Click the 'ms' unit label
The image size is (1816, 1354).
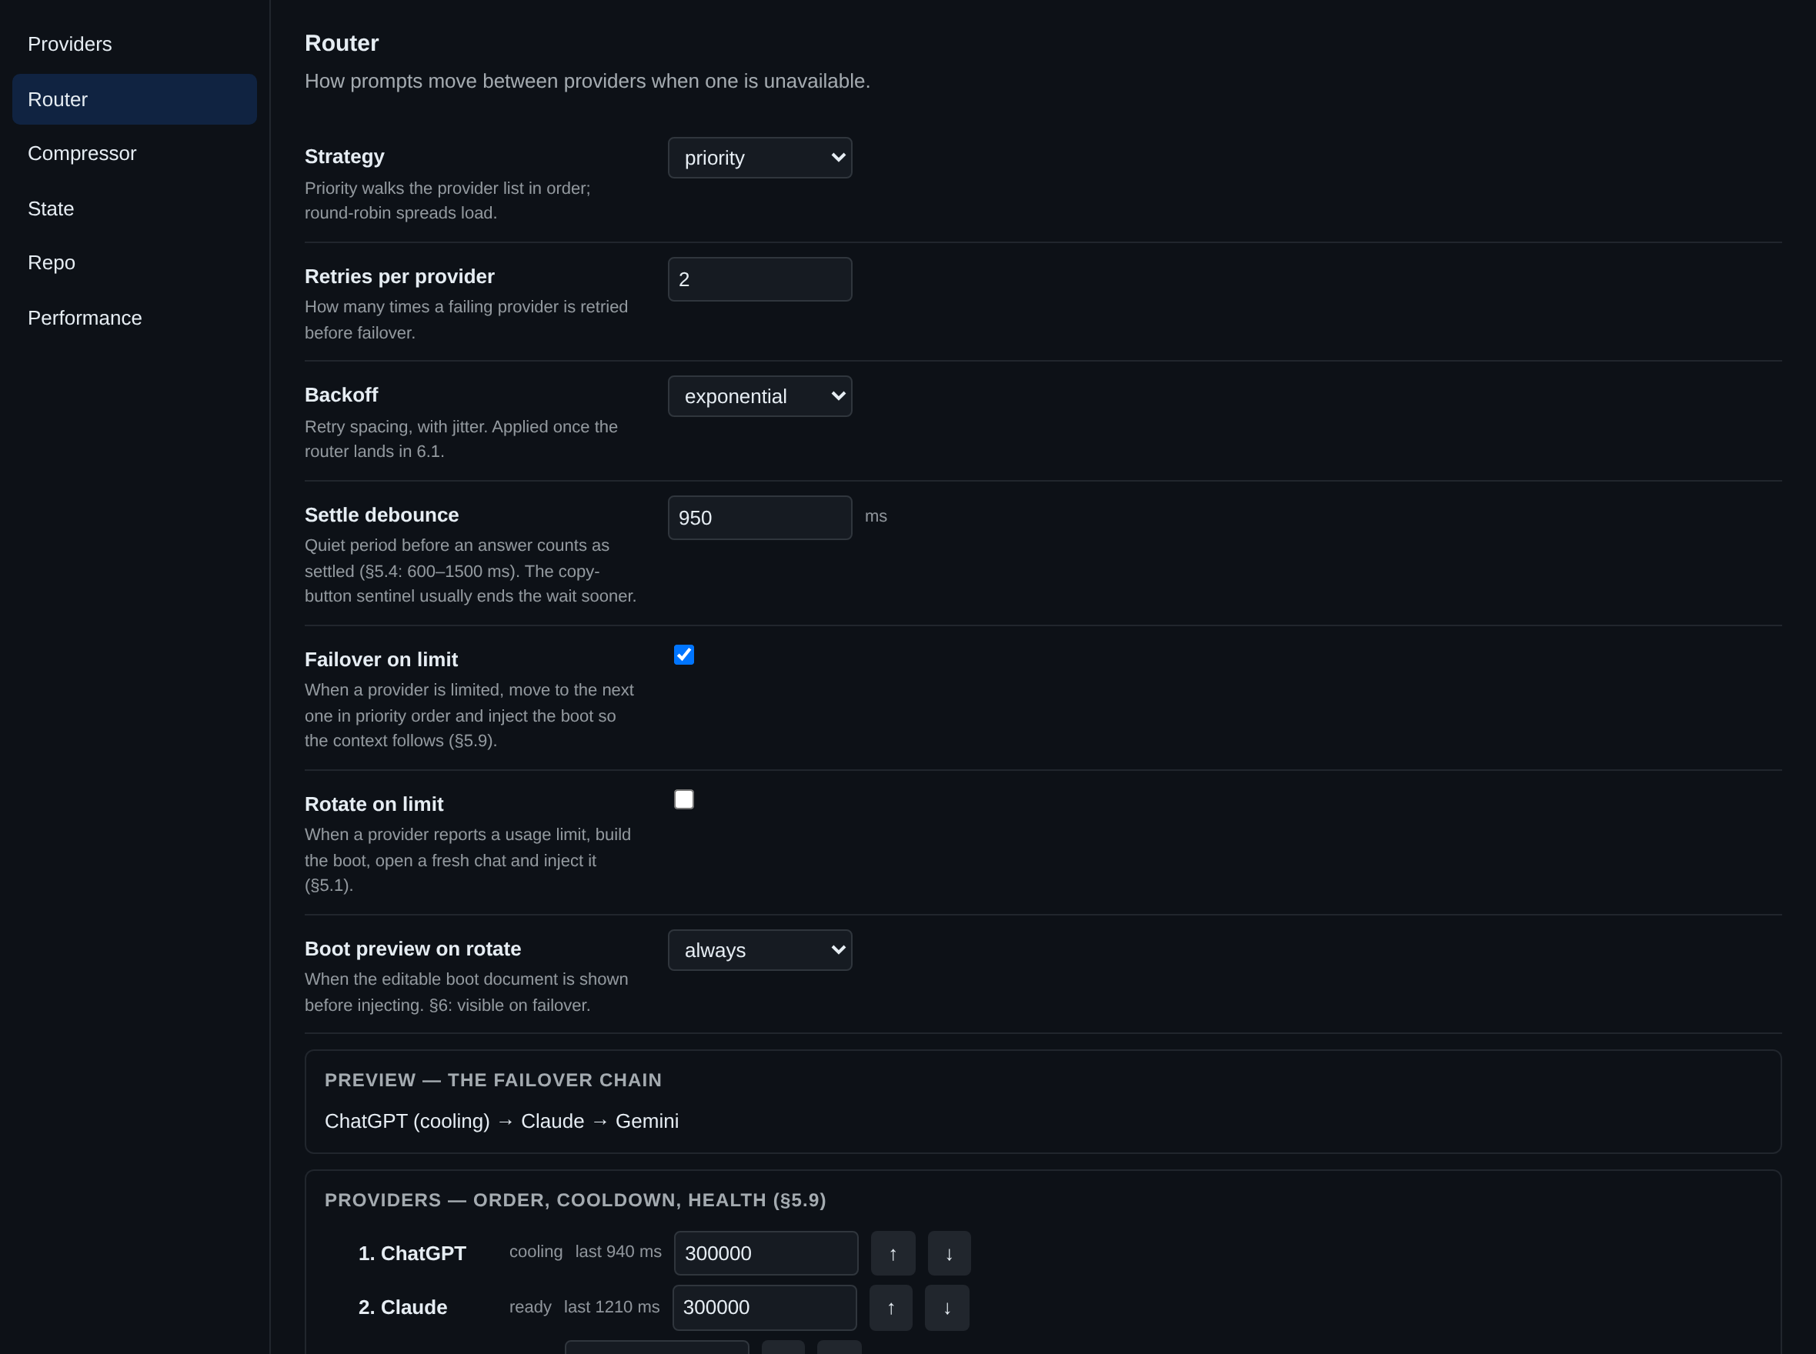[x=876, y=516]
